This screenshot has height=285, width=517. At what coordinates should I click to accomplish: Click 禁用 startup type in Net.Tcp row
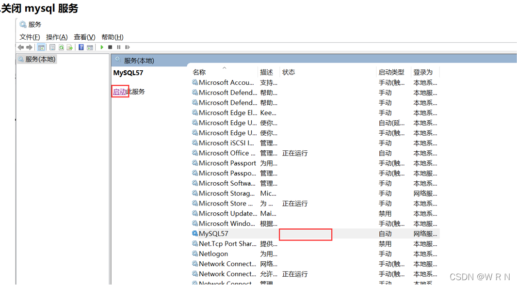[385, 244]
